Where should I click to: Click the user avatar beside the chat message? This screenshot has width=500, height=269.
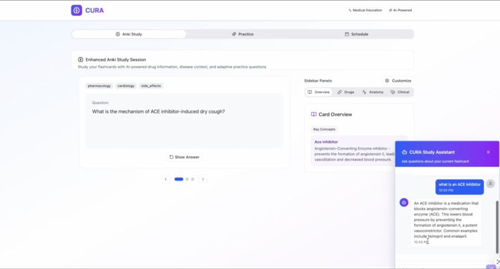coord(491,184)
